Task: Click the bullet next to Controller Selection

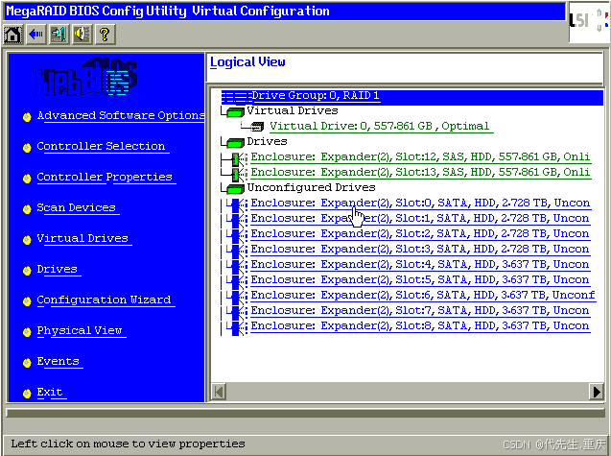Action: coord(27,148)
